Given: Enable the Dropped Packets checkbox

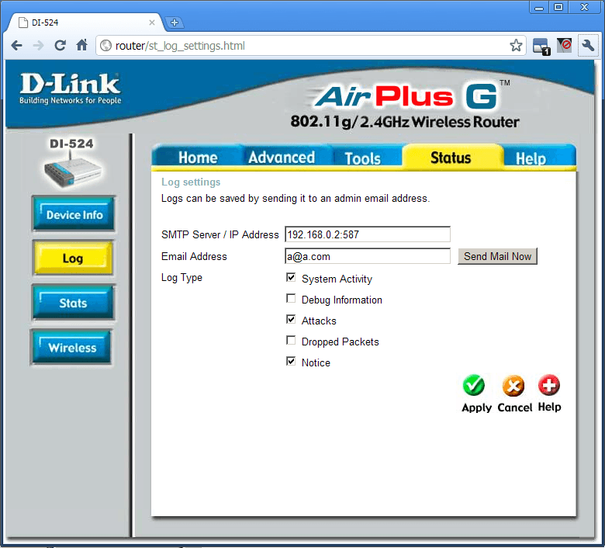Looking at the screenshot, I should coord(291,340).
